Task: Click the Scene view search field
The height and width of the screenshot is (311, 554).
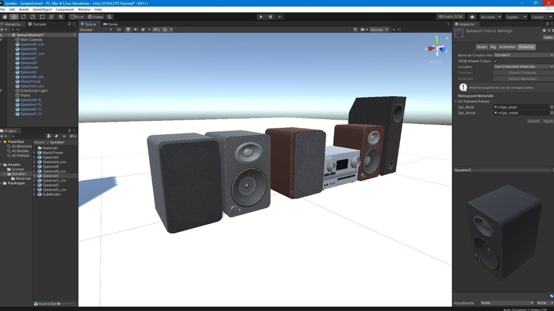Action: [x=420, y=30]
